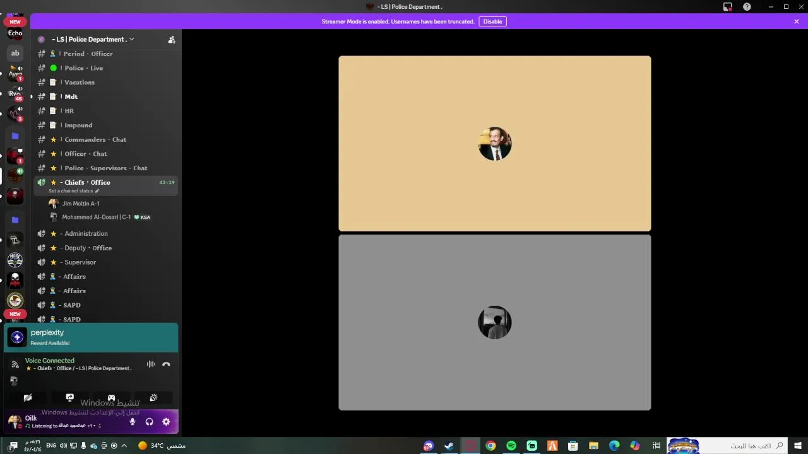Disable Streamer Mode
The width and height of the screenshot is (808, 454).
[x=492, y=21]
